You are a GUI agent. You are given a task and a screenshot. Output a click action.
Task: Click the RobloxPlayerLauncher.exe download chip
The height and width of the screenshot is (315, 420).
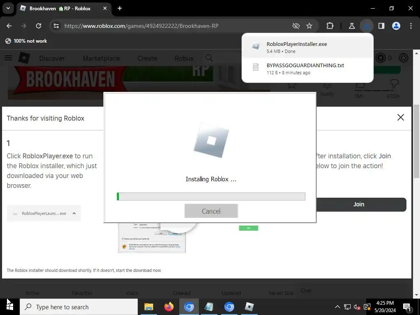coord(44,213)
